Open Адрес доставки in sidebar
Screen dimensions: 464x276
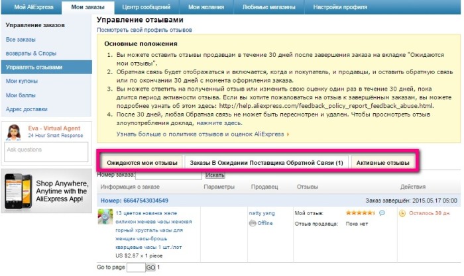(27, 109)
